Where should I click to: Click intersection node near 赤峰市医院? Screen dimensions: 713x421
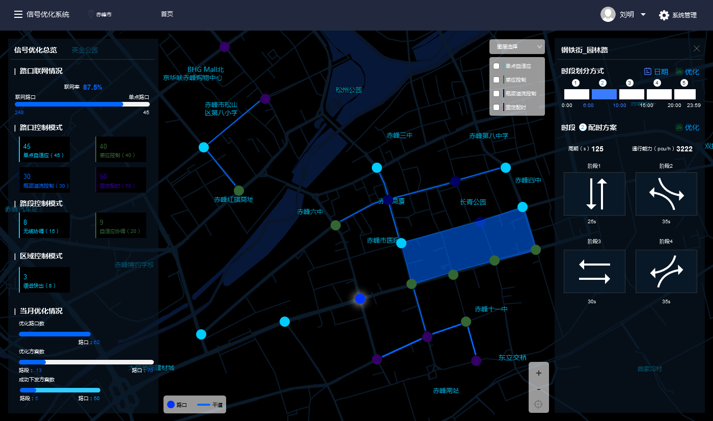[x=401, y=243]
